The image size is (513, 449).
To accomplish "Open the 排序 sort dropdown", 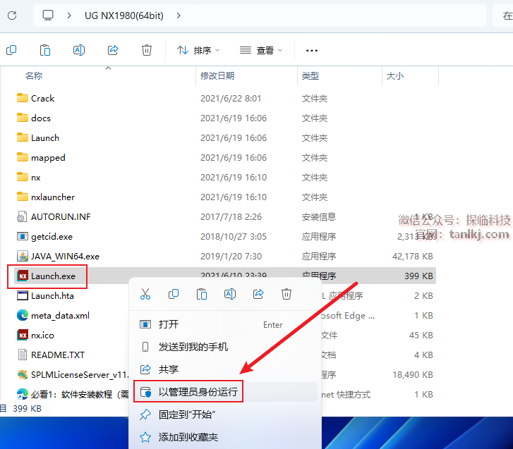I will coord(198,50).
